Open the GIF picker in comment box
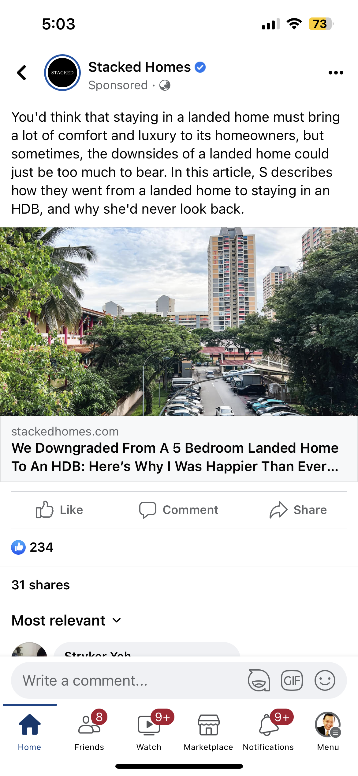Screen dimensions: 358x776 pyautogui.click(x=292, y=680)
